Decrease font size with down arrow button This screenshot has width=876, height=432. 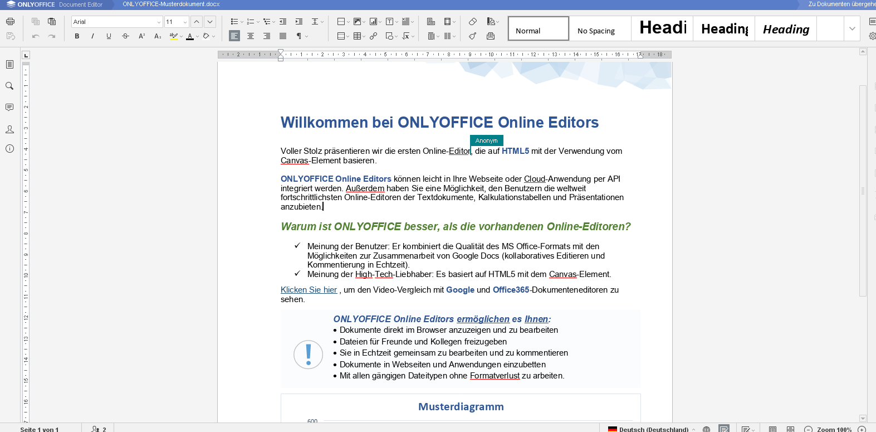point(210,22)
